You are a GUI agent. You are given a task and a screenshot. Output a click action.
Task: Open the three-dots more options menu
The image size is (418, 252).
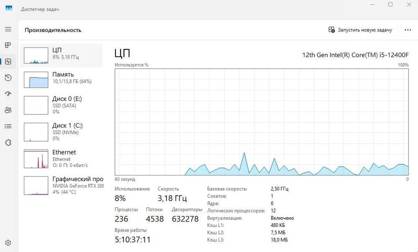click(x=408, y=30)
